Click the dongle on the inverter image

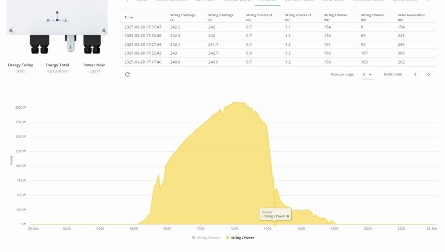pyautogui.click(x=71, y=43)
